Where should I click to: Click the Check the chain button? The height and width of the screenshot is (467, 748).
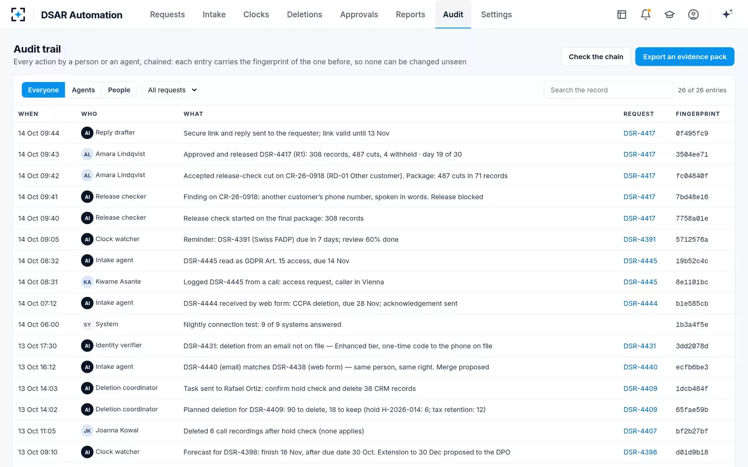point(596,57)
